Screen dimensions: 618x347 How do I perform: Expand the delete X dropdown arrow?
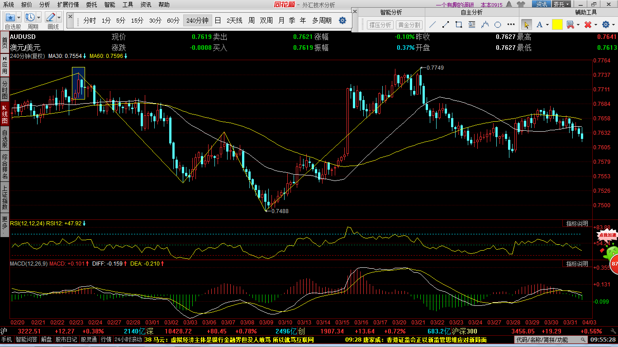595,25
